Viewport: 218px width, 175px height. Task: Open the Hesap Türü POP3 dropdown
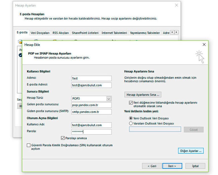click(109, 99)
